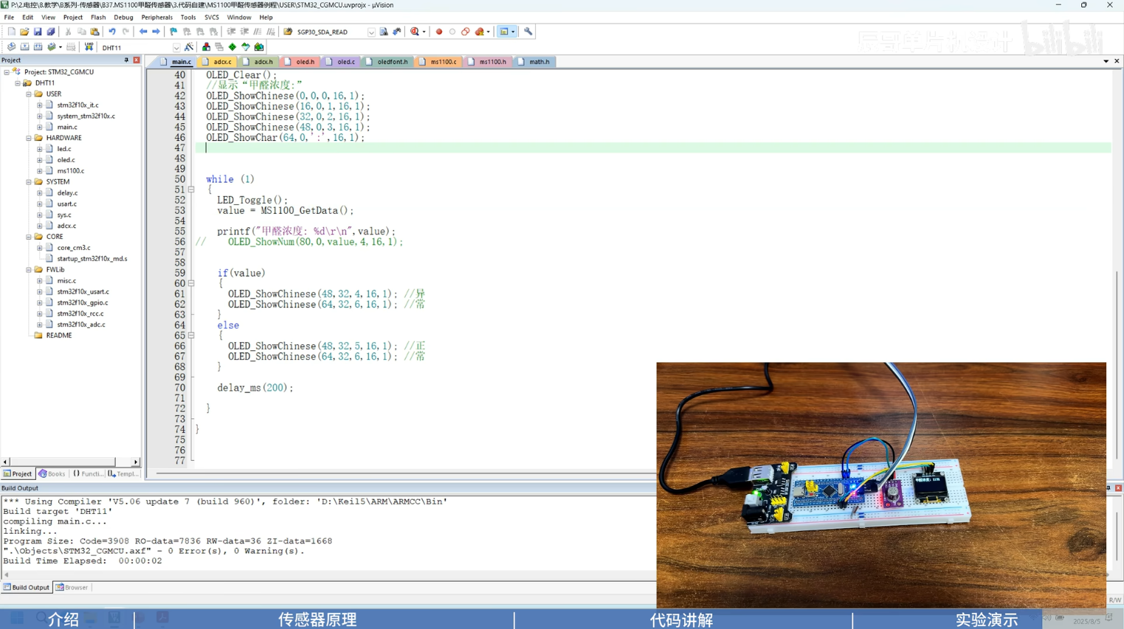Switch to the Books panel tab
Viewport: 1124px width, 629px height.
[x=52, y=474]
